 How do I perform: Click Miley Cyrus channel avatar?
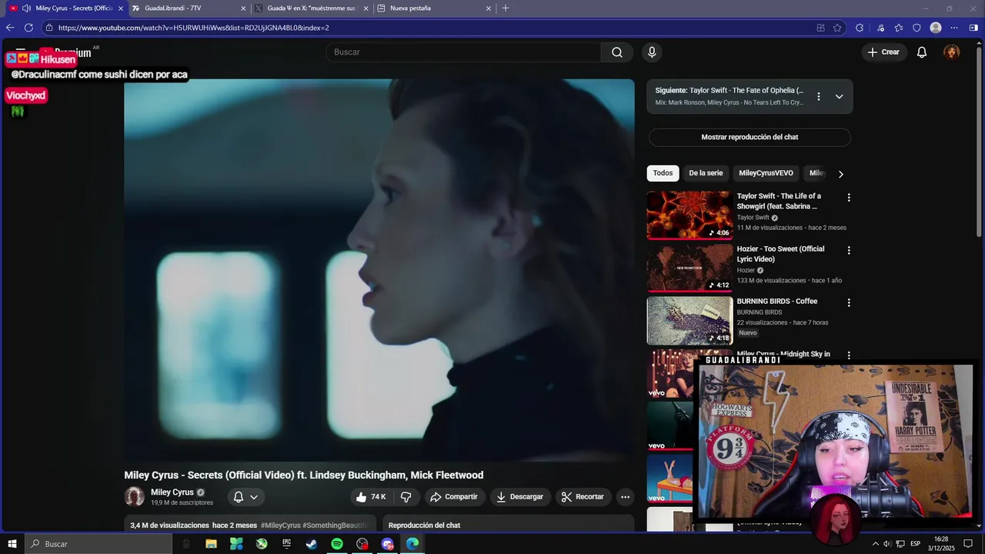tap(135, 497)
